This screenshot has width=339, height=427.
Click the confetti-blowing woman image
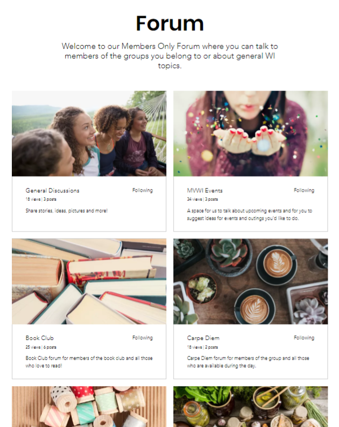251,134
